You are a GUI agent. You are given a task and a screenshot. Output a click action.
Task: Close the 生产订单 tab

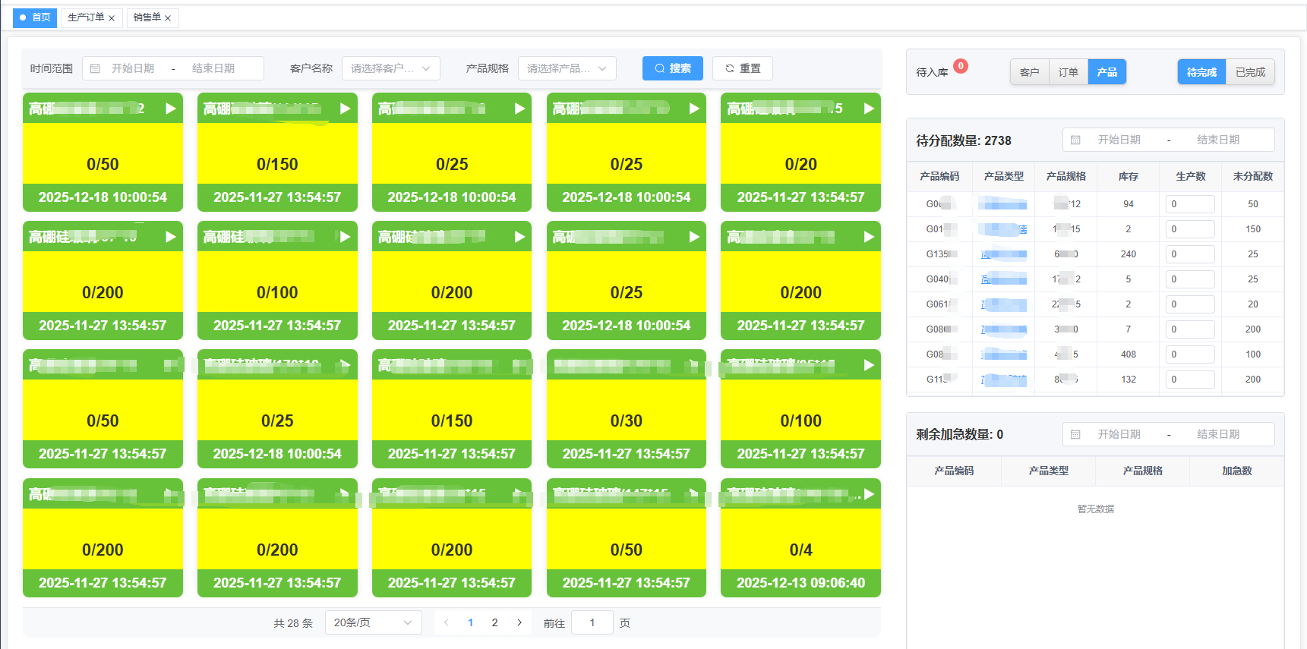click(x=112, y=18)
